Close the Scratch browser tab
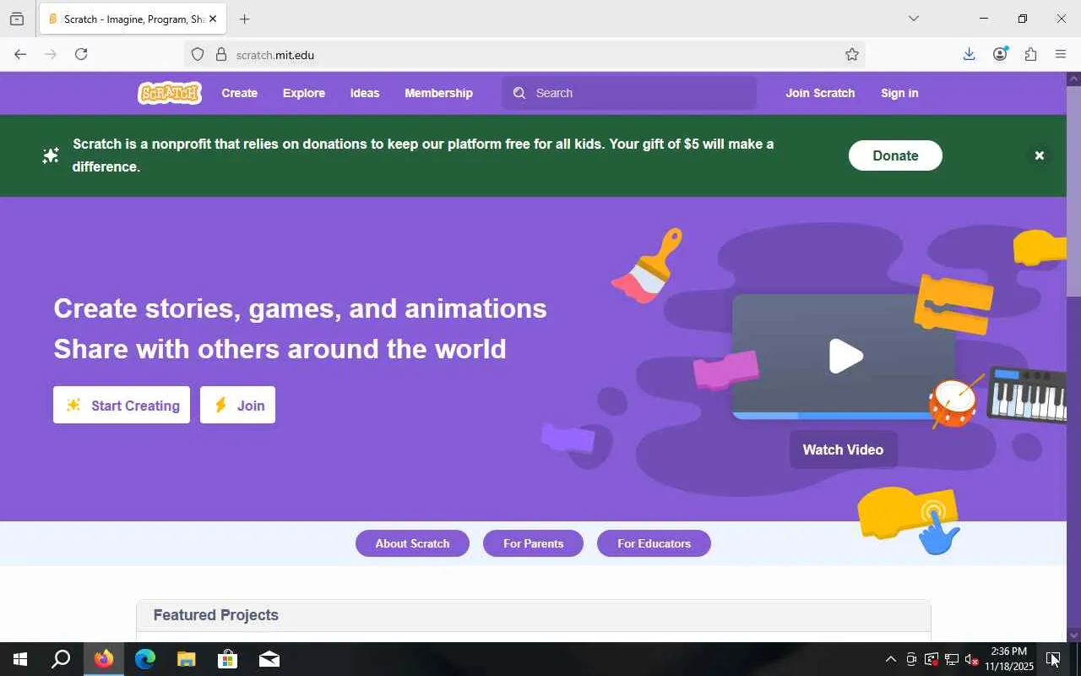 tap(213, 19)
